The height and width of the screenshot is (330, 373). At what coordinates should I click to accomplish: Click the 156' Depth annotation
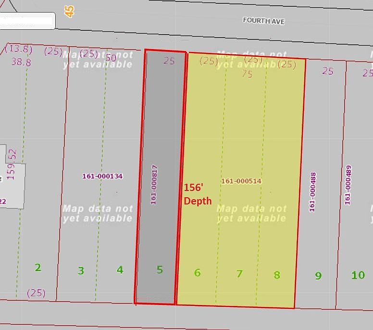click(x=198, y=194)
